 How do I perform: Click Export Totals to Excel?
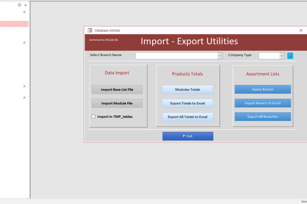(x=187, y=103)
